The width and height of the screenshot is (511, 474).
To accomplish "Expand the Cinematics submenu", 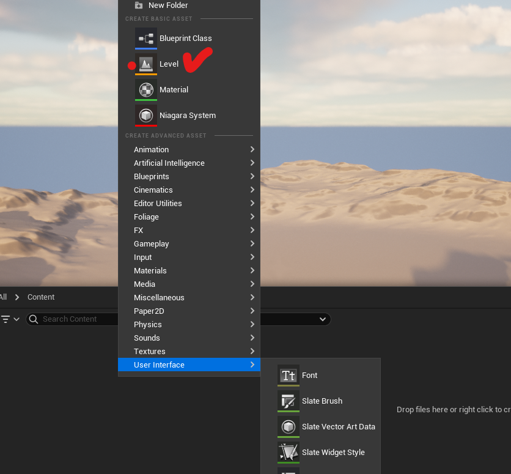I will pyautogui.click(x=189, y=190).
